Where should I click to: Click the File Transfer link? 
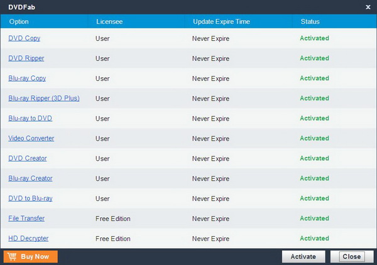[26, 219]
